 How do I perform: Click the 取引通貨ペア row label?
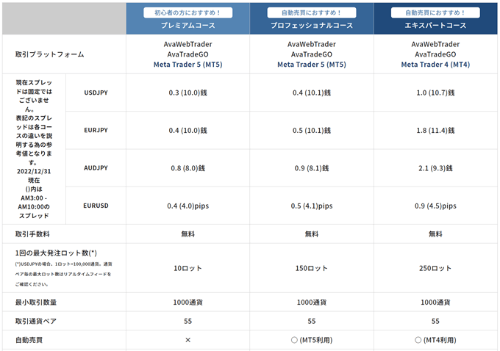36,321
